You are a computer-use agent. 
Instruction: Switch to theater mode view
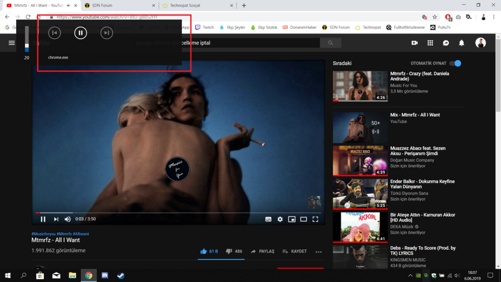303,219
